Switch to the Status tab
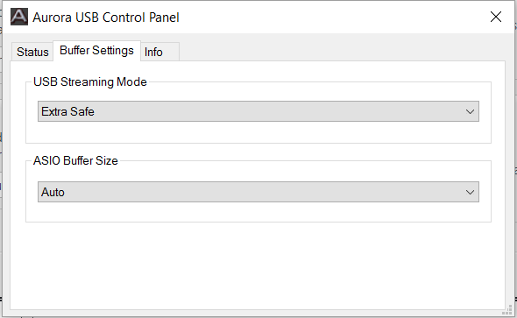Screen dimensions: 517x318 32,52
